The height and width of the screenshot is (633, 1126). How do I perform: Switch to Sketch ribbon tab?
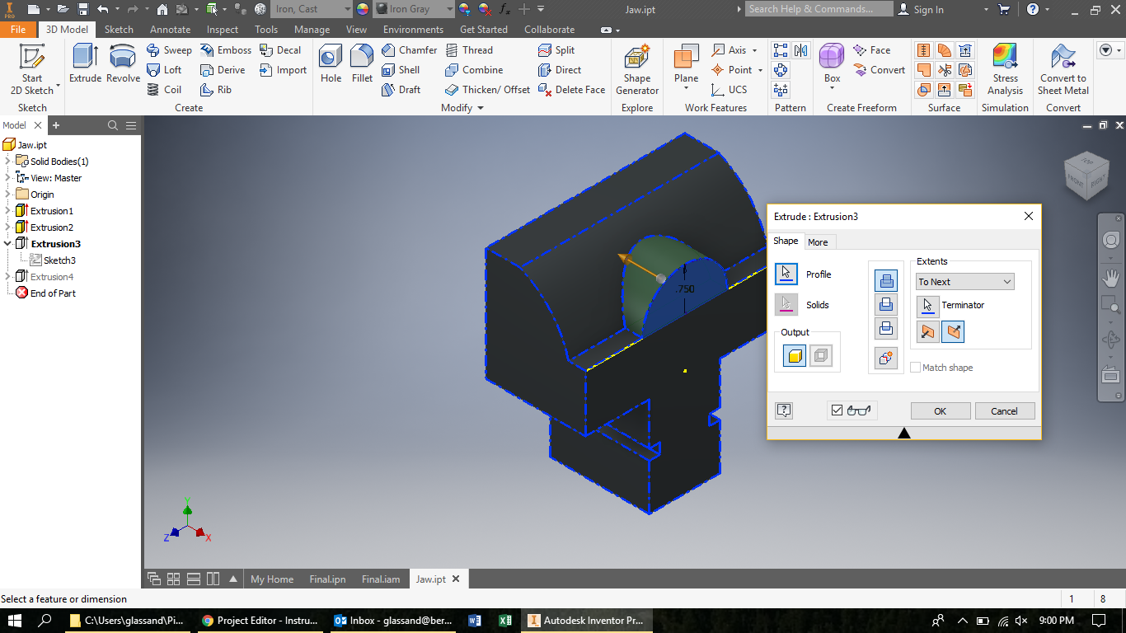tap(119, 29)
